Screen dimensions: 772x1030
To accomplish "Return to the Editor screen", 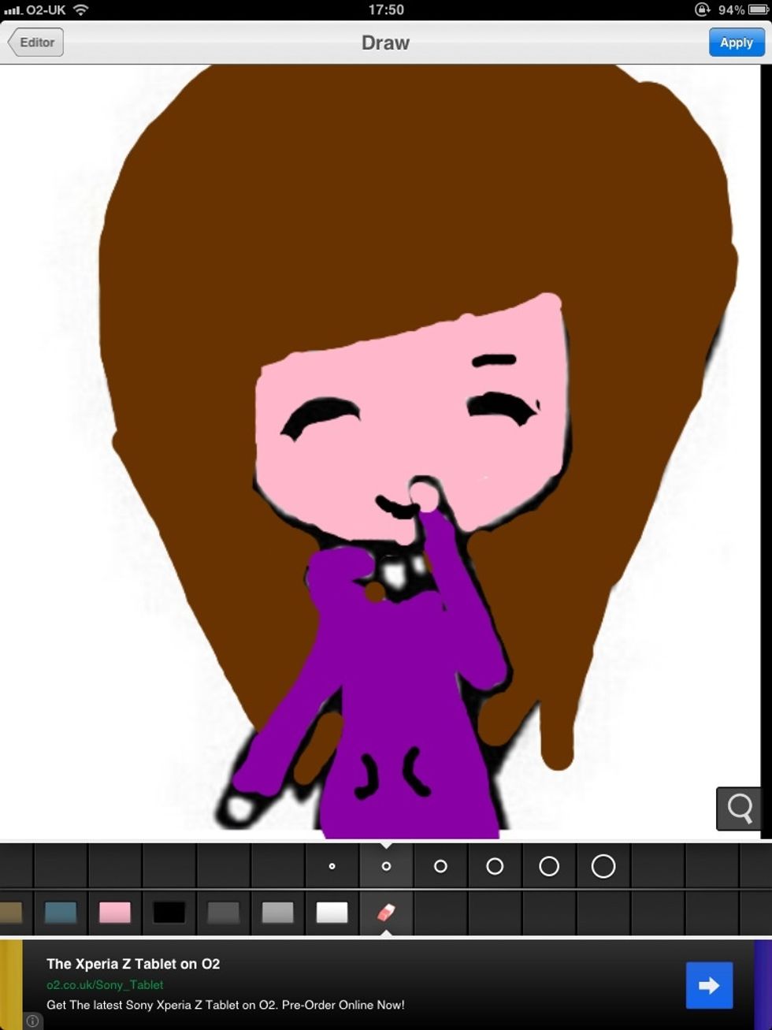I will point(35,42).
